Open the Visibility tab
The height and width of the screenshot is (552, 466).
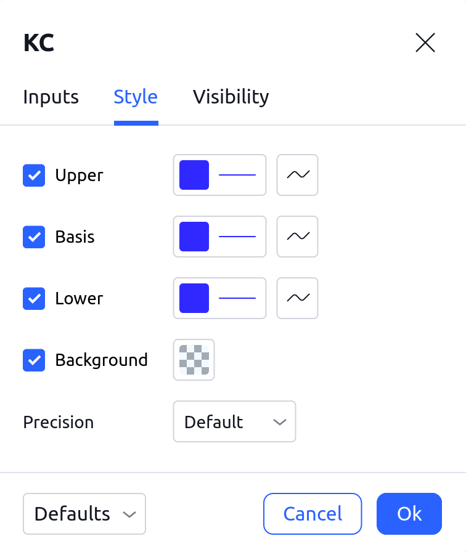tap(231, 97)
